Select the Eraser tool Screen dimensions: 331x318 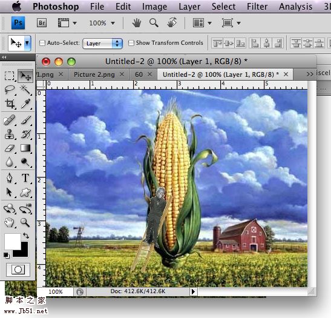click(x=9, y=148)
